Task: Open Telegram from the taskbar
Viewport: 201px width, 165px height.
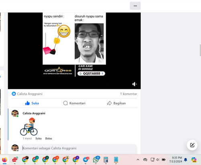Action: [x=86, y=160]
